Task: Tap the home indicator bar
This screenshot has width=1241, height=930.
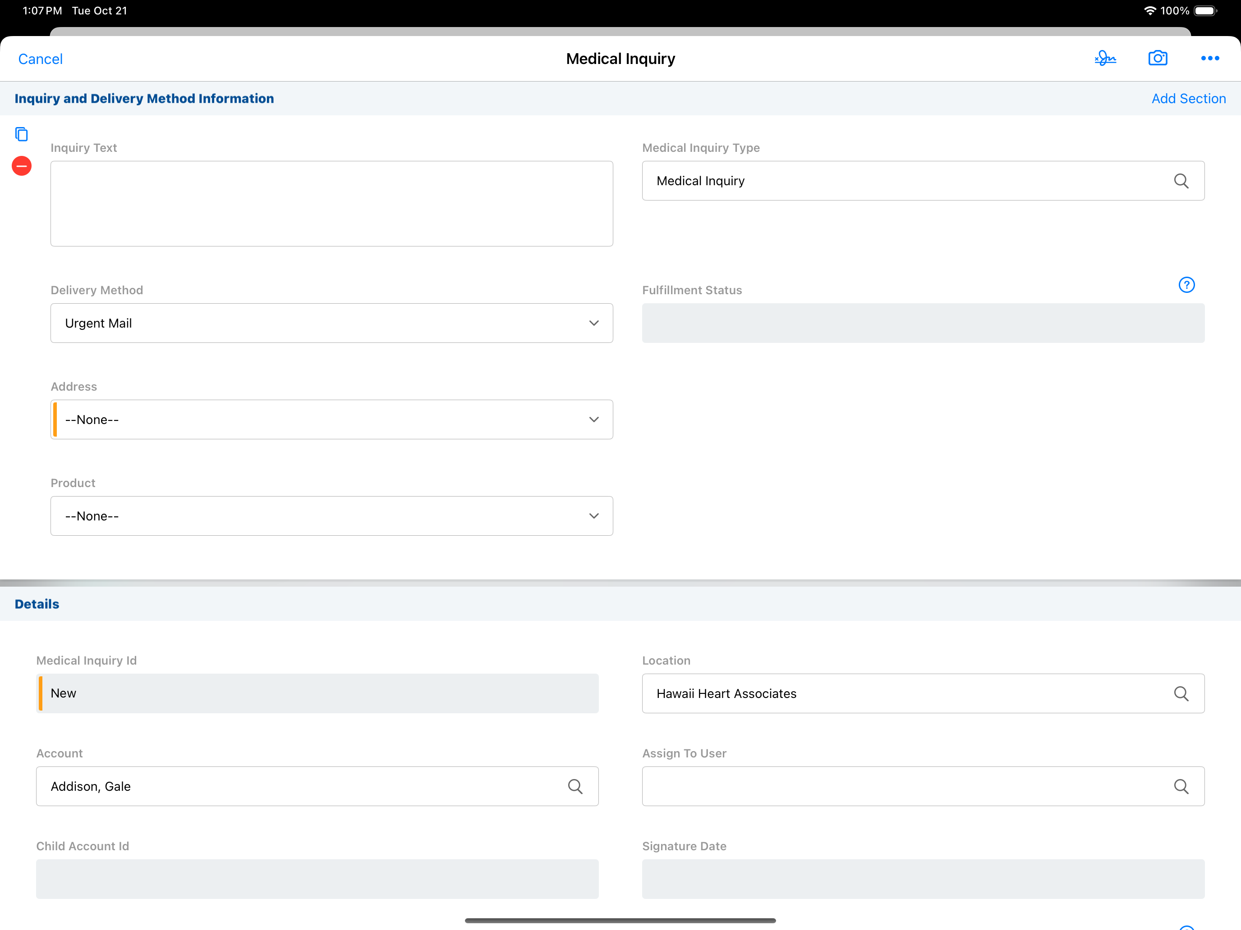Action: [x=620, y=920]
